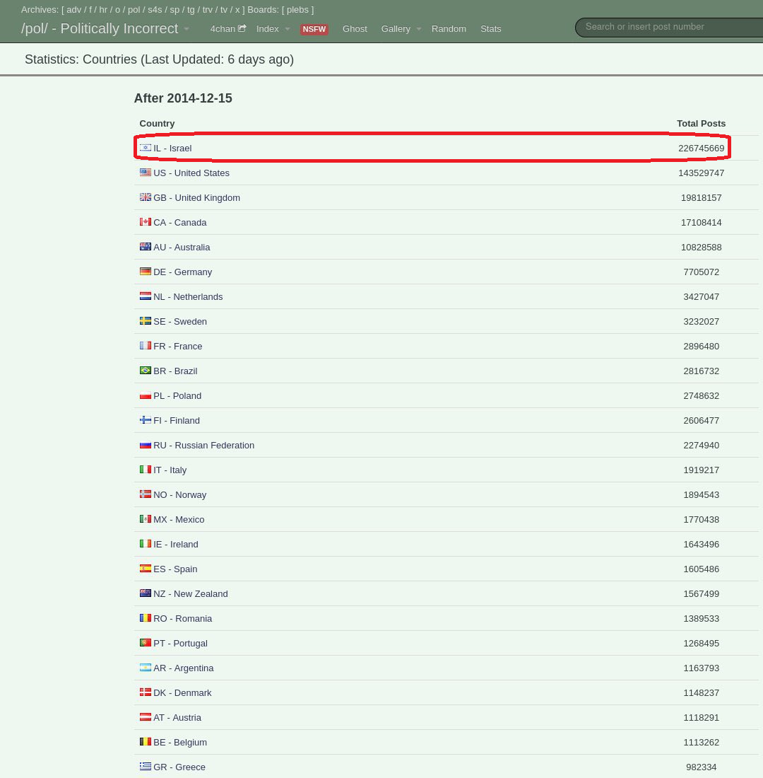
Task: Open the Stats page
Action: 491,29
